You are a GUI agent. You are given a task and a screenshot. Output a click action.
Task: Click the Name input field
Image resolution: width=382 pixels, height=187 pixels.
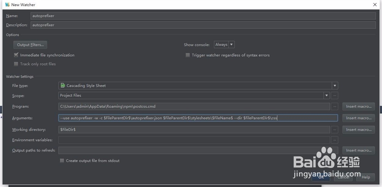(203, 16)
